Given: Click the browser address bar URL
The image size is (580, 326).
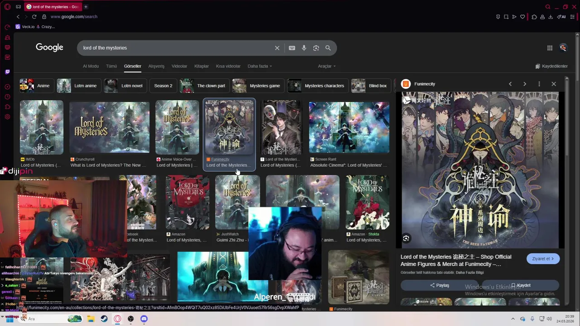Looking at the screenshot, I should [74, 17].
